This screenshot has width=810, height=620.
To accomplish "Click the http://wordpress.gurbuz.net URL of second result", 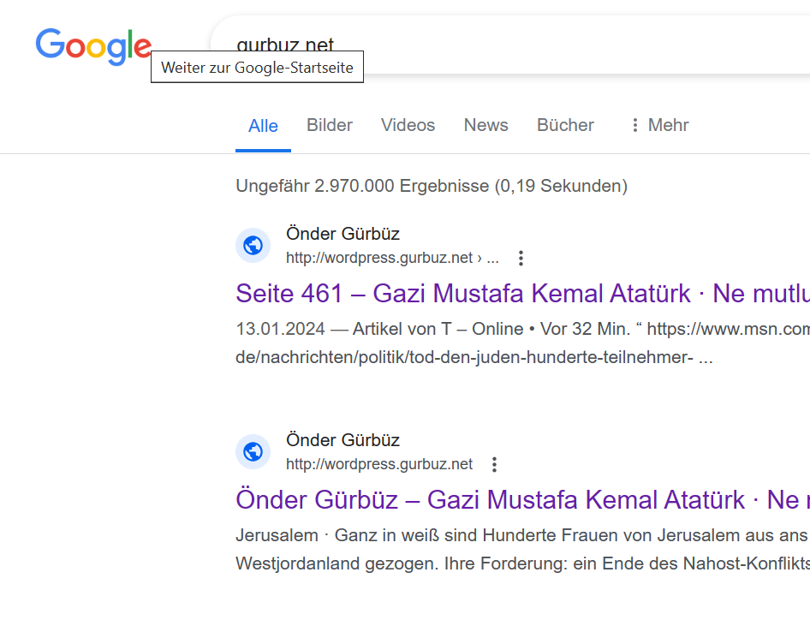I will 379,464.
